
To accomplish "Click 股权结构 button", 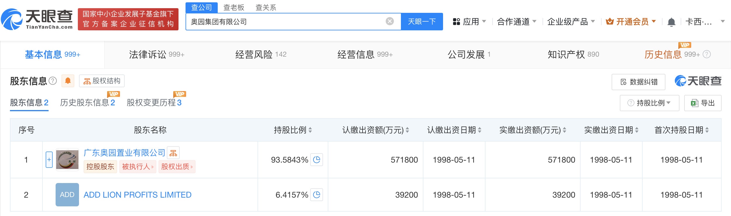I will (x=102, y=81).
